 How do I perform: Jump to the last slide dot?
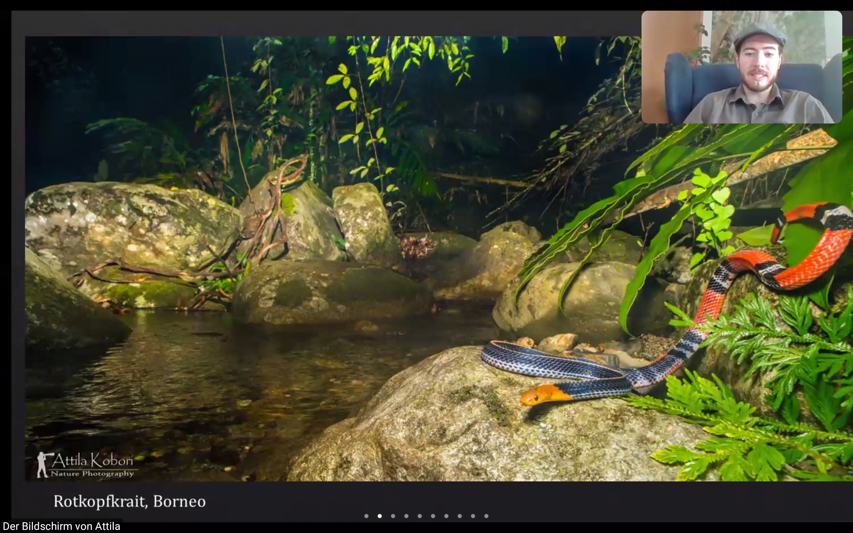[x=486, y=516]
